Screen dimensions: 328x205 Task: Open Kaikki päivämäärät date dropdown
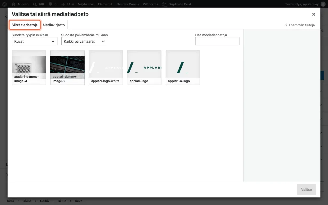pos(85,41)
